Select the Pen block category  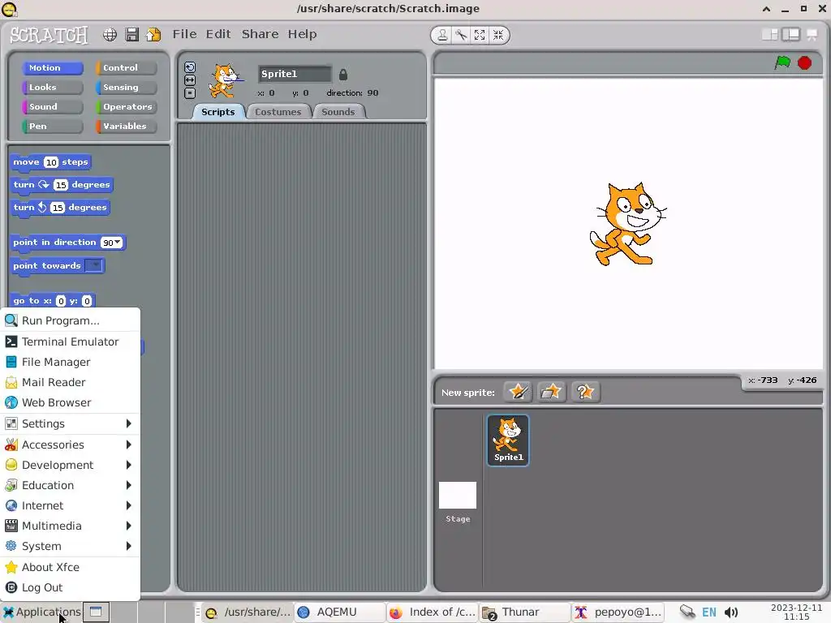tap(53, 126)
